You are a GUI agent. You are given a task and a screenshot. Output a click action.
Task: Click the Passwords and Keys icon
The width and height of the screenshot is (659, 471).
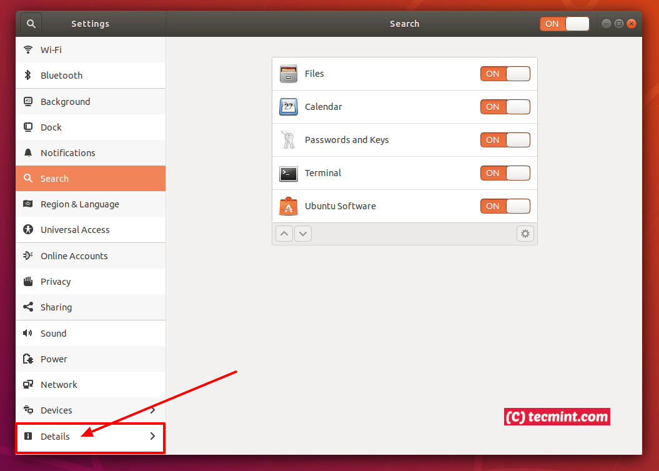288,139
